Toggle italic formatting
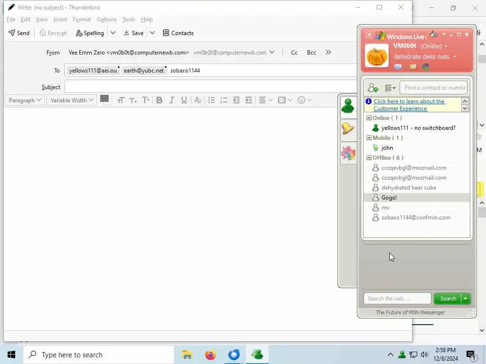The image size is (486, 364). coord(171,100)
